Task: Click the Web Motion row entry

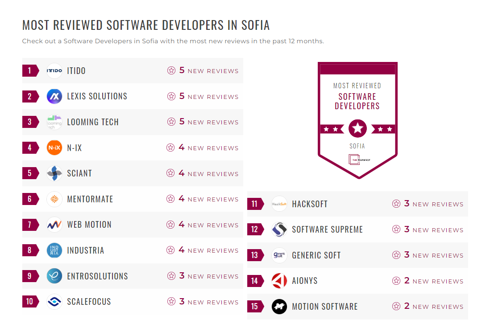Action: [133, 225]
